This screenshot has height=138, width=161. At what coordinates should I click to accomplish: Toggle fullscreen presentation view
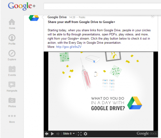point(80,134)
